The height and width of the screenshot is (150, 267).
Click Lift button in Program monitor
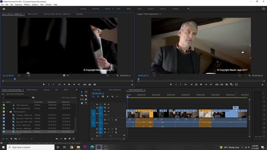(x=217, y=84)
